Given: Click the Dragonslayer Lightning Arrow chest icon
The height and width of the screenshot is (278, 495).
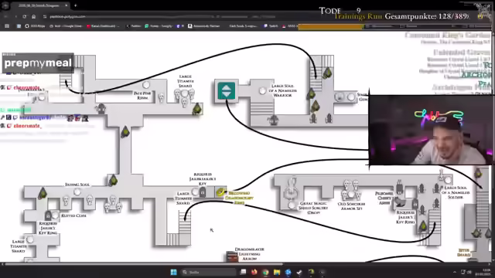Looking at the screenshot, I should tap(232, 256).
